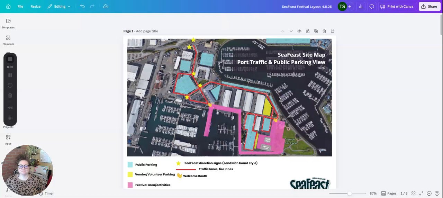Select the Bellingham SeaFeast logo
Image resolution: width=443 pixels, height=198 pixels.
(310, 183)
